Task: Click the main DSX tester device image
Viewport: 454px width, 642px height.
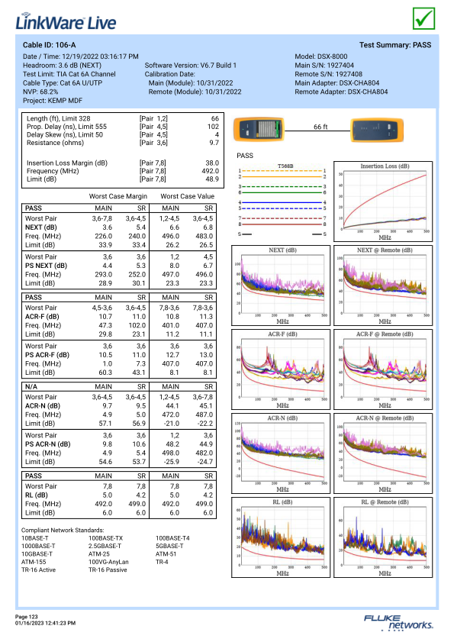Action: [x=259, y=129]
